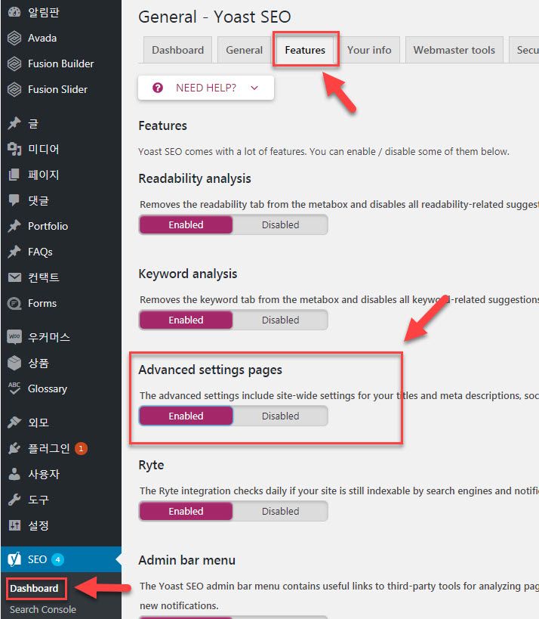Go to Glossary in the sidebar
This screenshot has height=619, width=539.
[48, 388]
